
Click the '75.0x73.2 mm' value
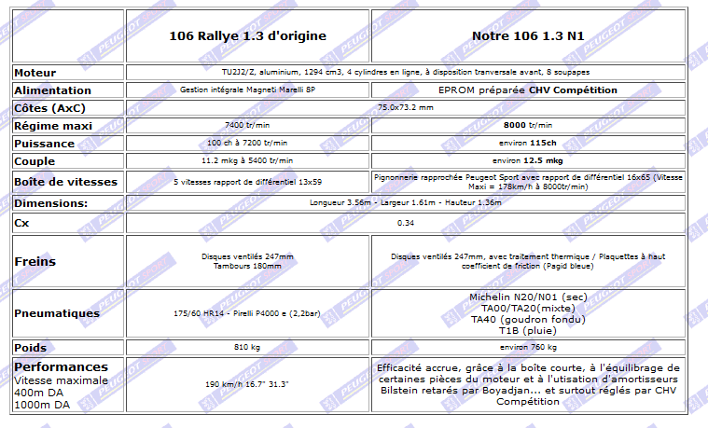coord(406,107)
